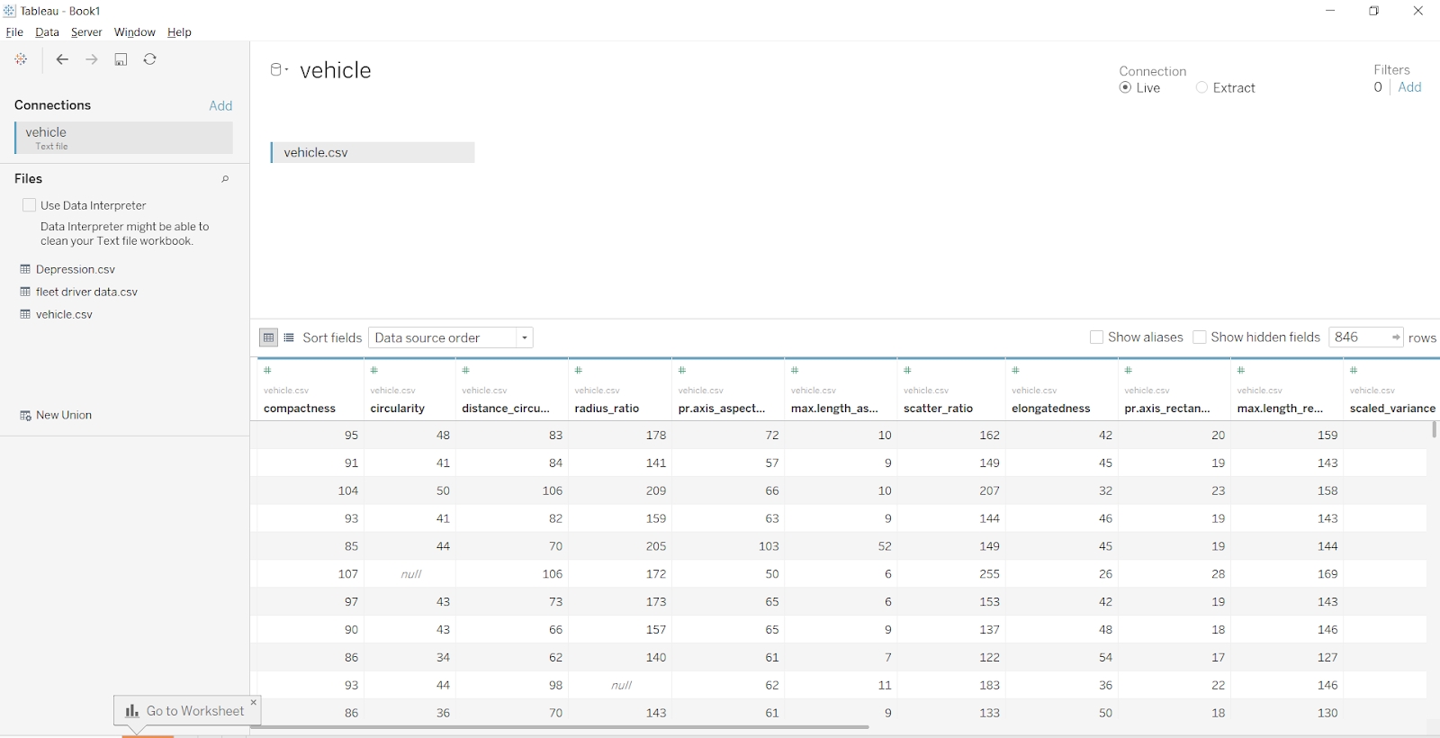Image resolution: width=1440 pixels, height=738 pixels.
Task: Open the Data menu
Action: pyautogui.click(x=47, y=32)
